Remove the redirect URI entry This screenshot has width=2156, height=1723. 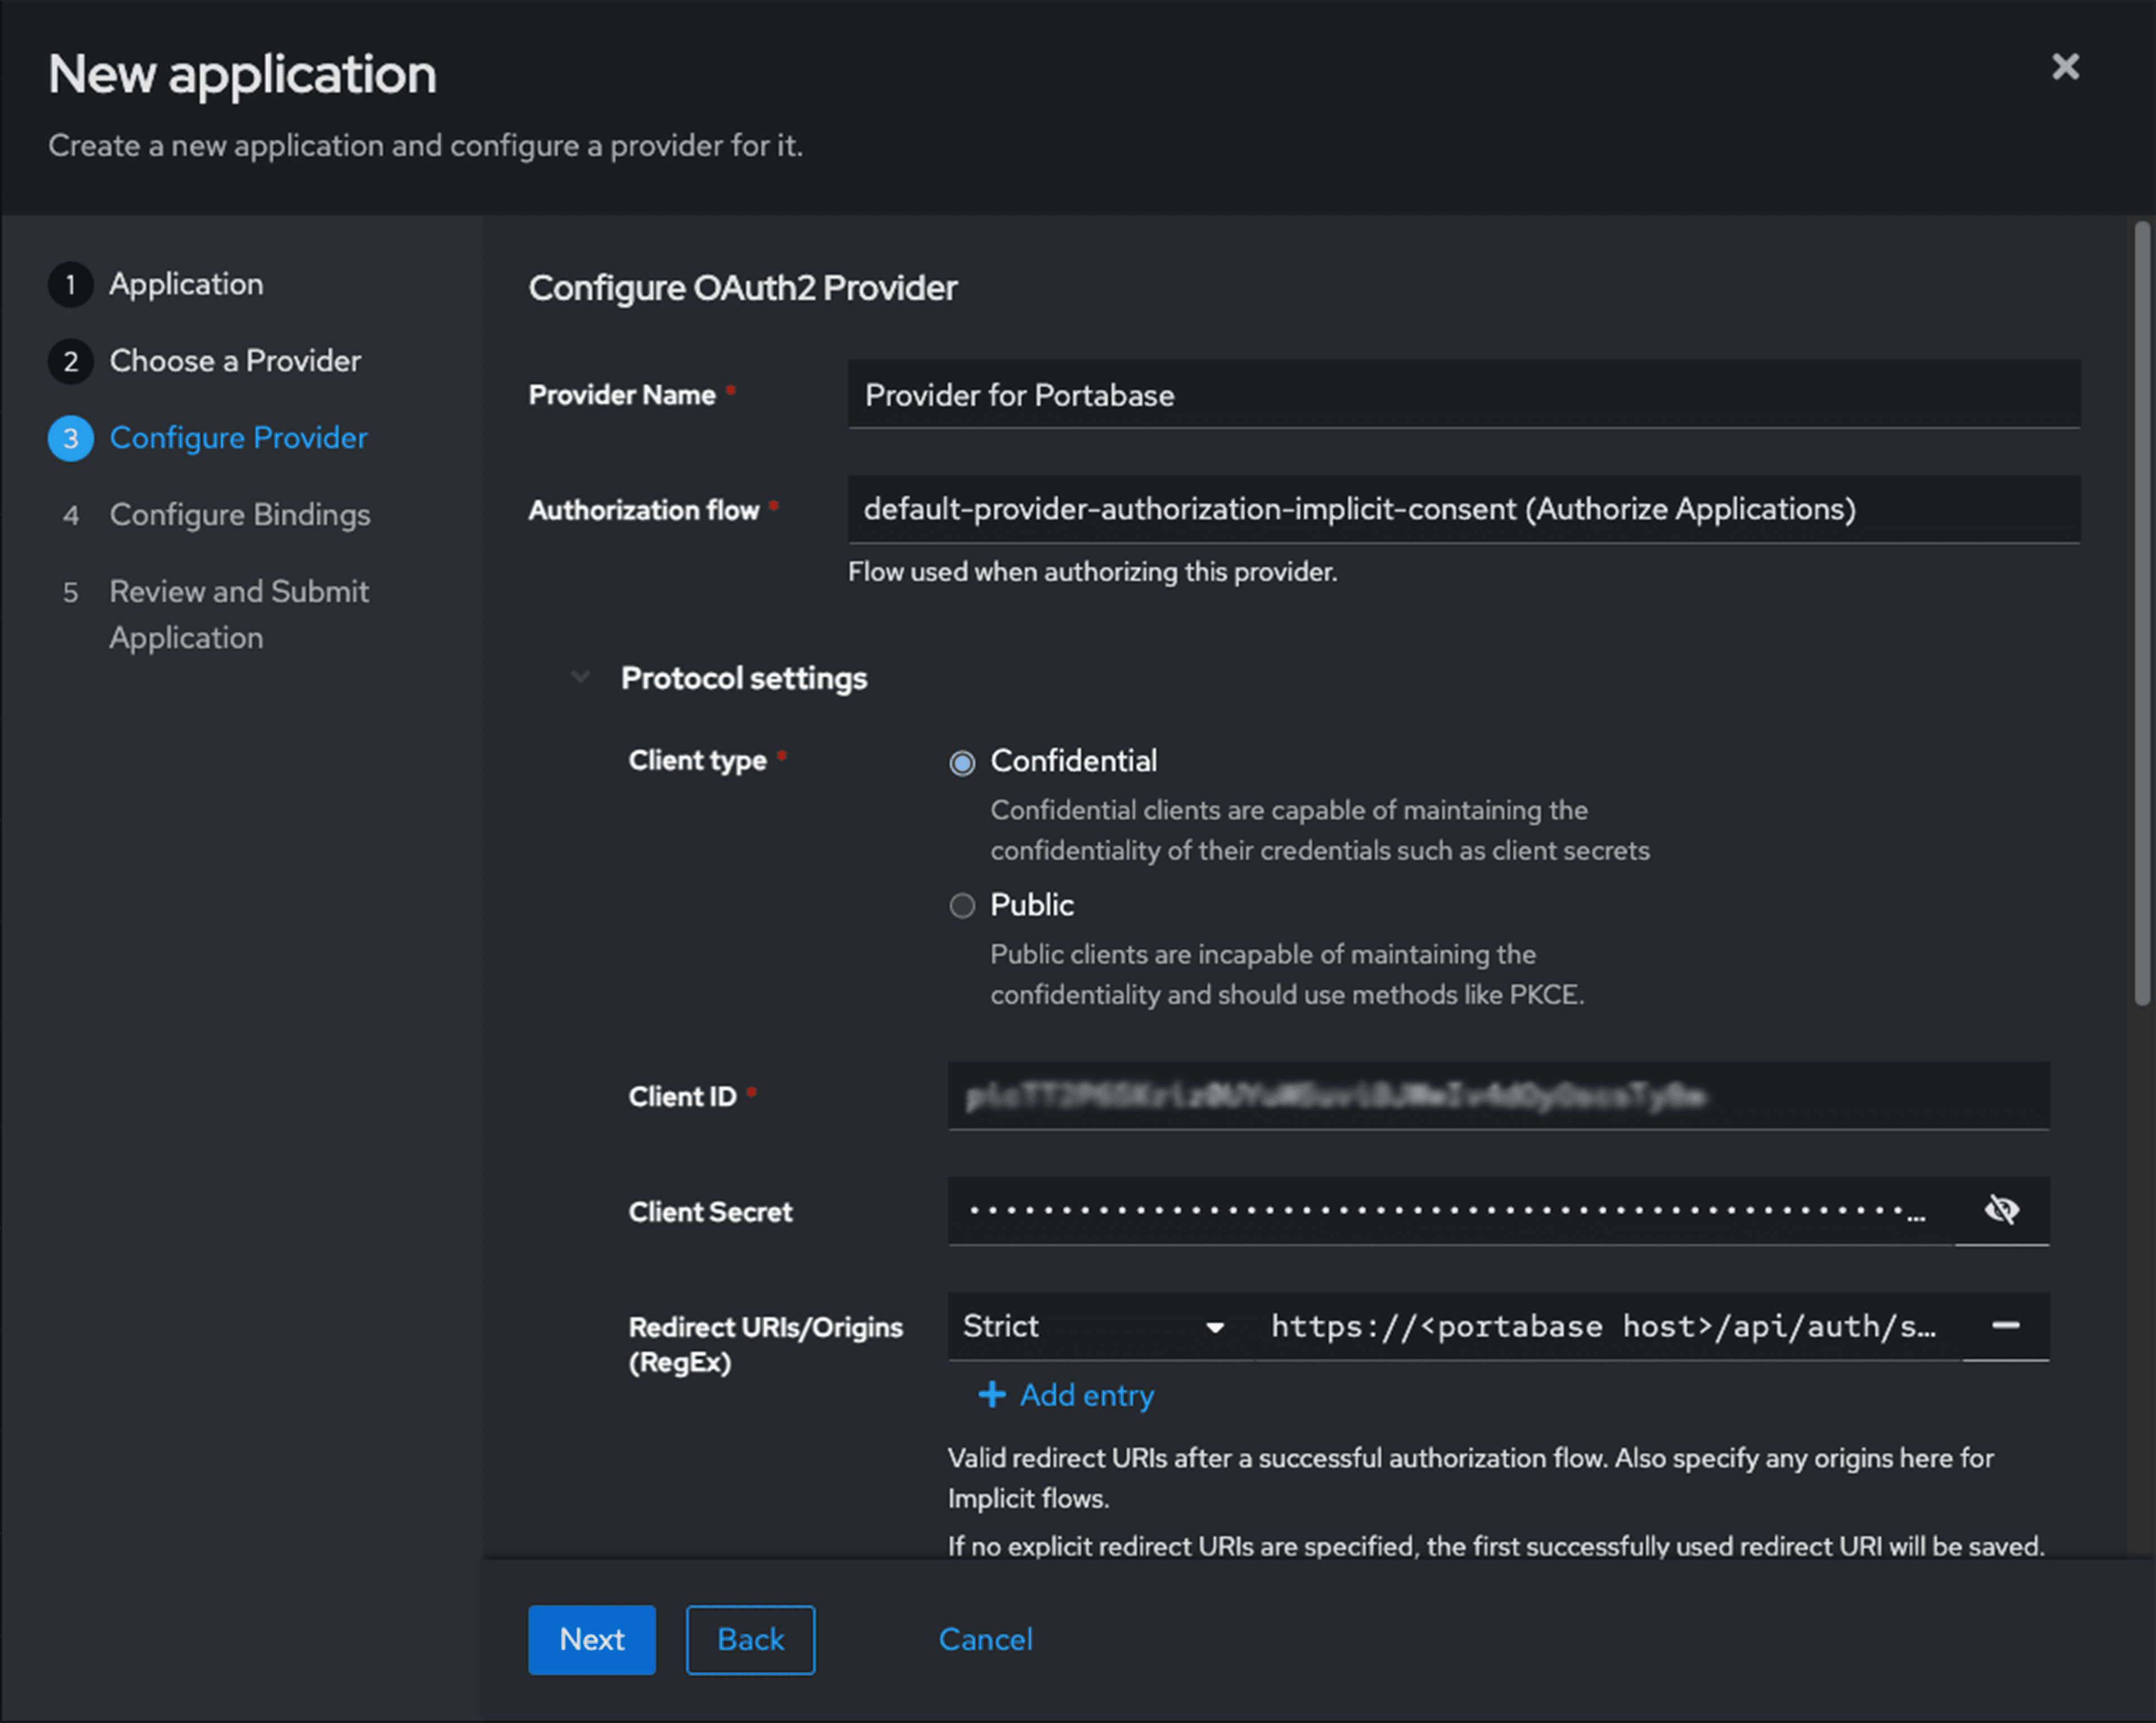click(x=2005, y=1326)
